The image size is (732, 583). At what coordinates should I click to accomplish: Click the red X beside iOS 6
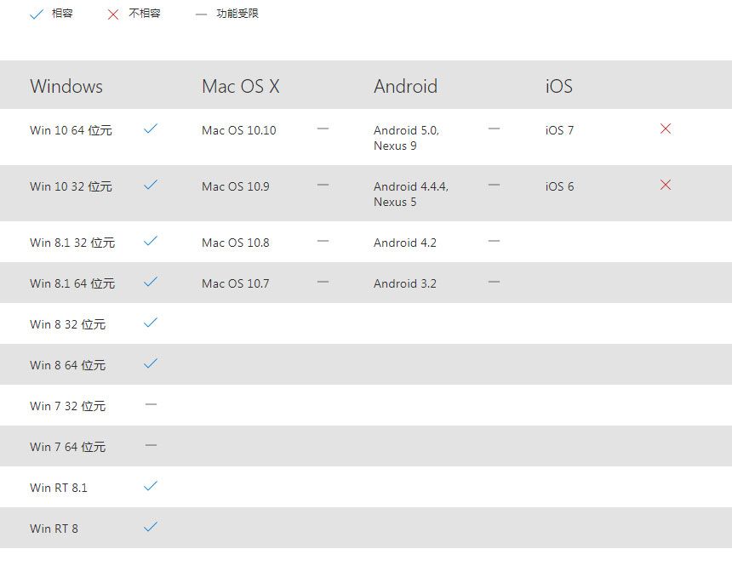[x=666, y=185]
